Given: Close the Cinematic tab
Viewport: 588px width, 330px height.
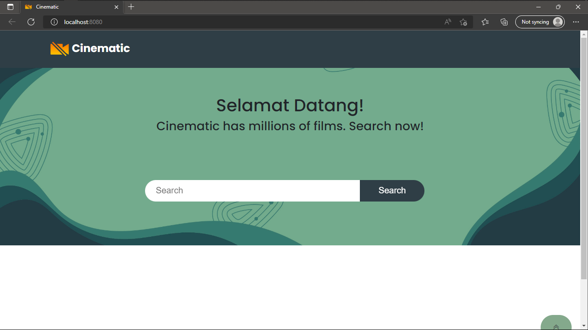Looking at the screenshot, I should pos(116,7).
